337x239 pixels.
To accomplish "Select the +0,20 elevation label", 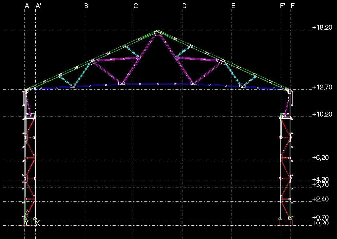I will coord(320,223).
